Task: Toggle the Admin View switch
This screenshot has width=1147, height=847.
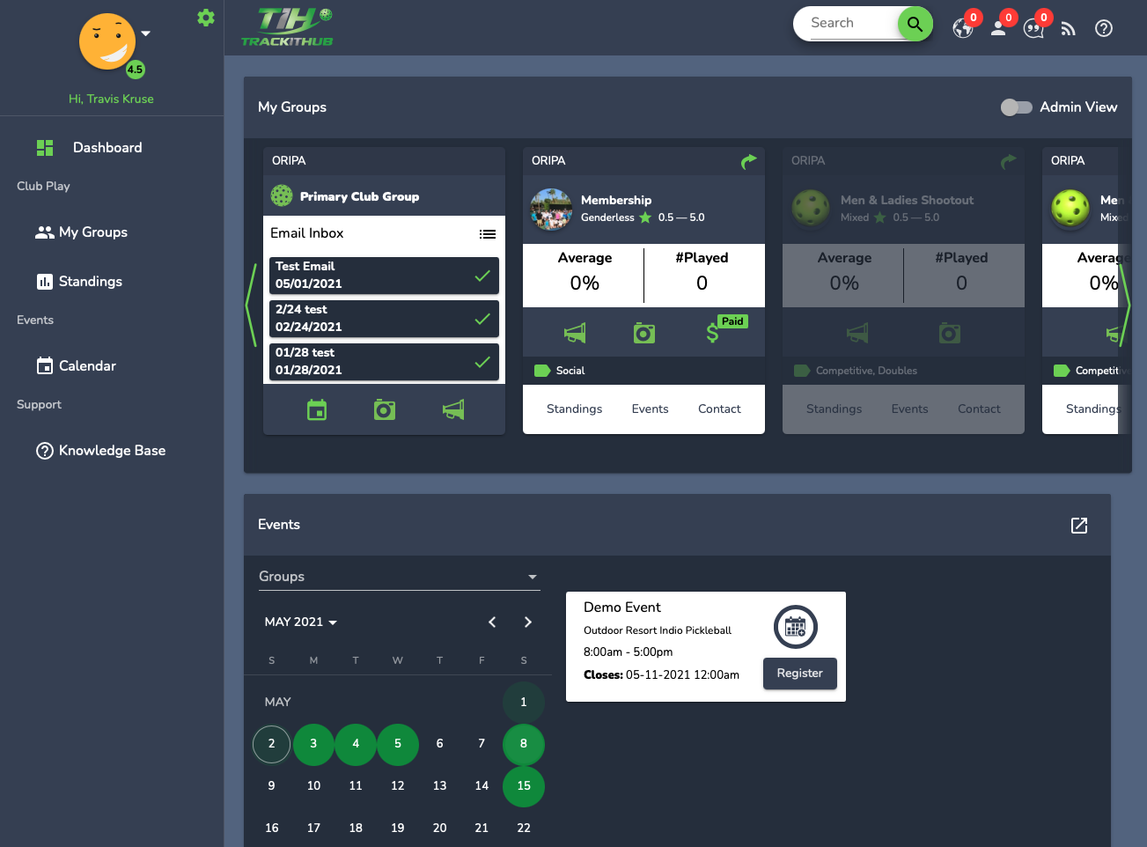Action: 1016,107
